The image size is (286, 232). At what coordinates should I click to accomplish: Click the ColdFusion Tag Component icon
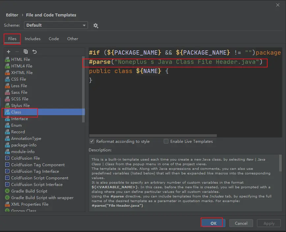pos(7,165)
